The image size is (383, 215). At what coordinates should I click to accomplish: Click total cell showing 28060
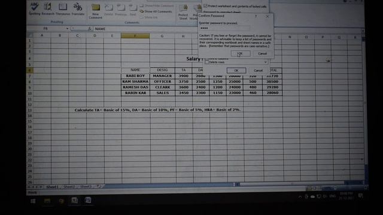[272, 93]
